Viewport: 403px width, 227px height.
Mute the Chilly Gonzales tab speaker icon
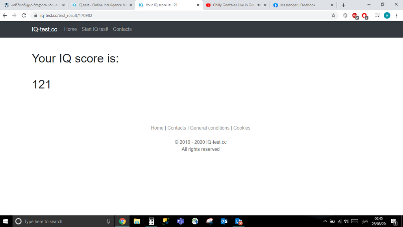coord(259,5)
